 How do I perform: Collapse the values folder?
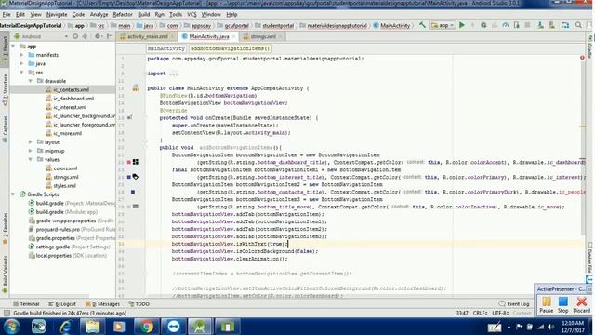pos(31,159)
